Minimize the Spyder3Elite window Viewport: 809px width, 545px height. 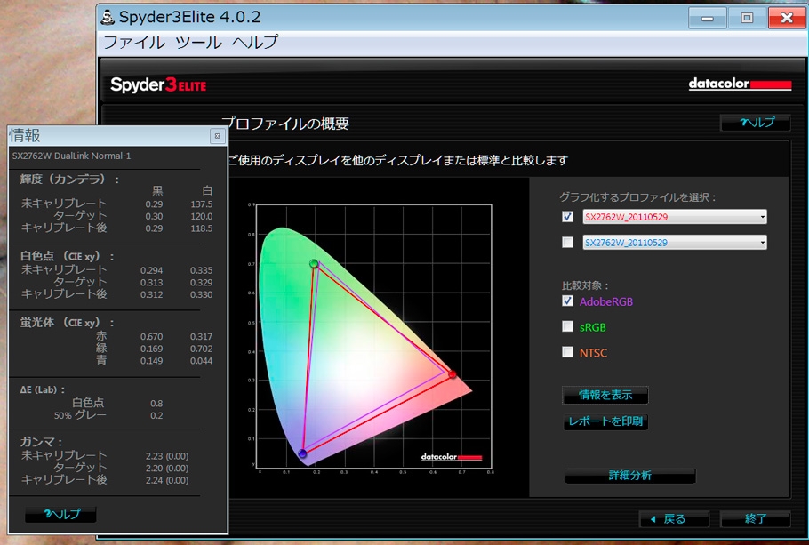tap(708, 17)
